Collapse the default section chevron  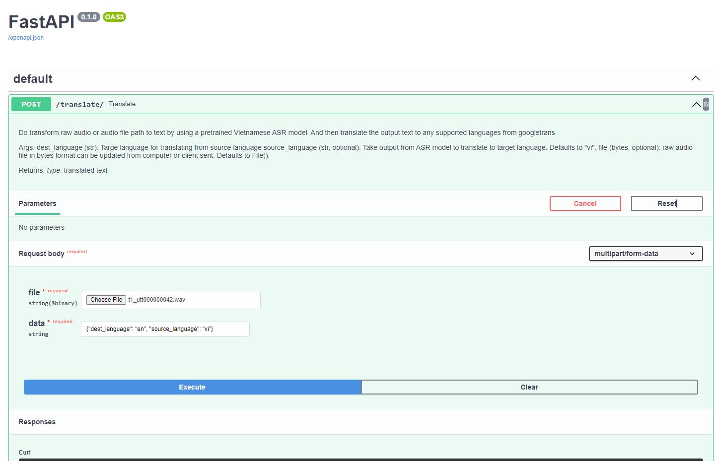(x=696, y=78)
